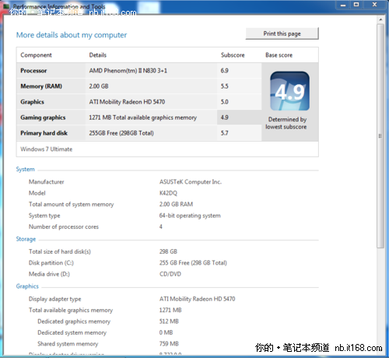This screenshot has height=358, width=389.
Task: Click the Graphics component row label
Action: coord(32,102)
